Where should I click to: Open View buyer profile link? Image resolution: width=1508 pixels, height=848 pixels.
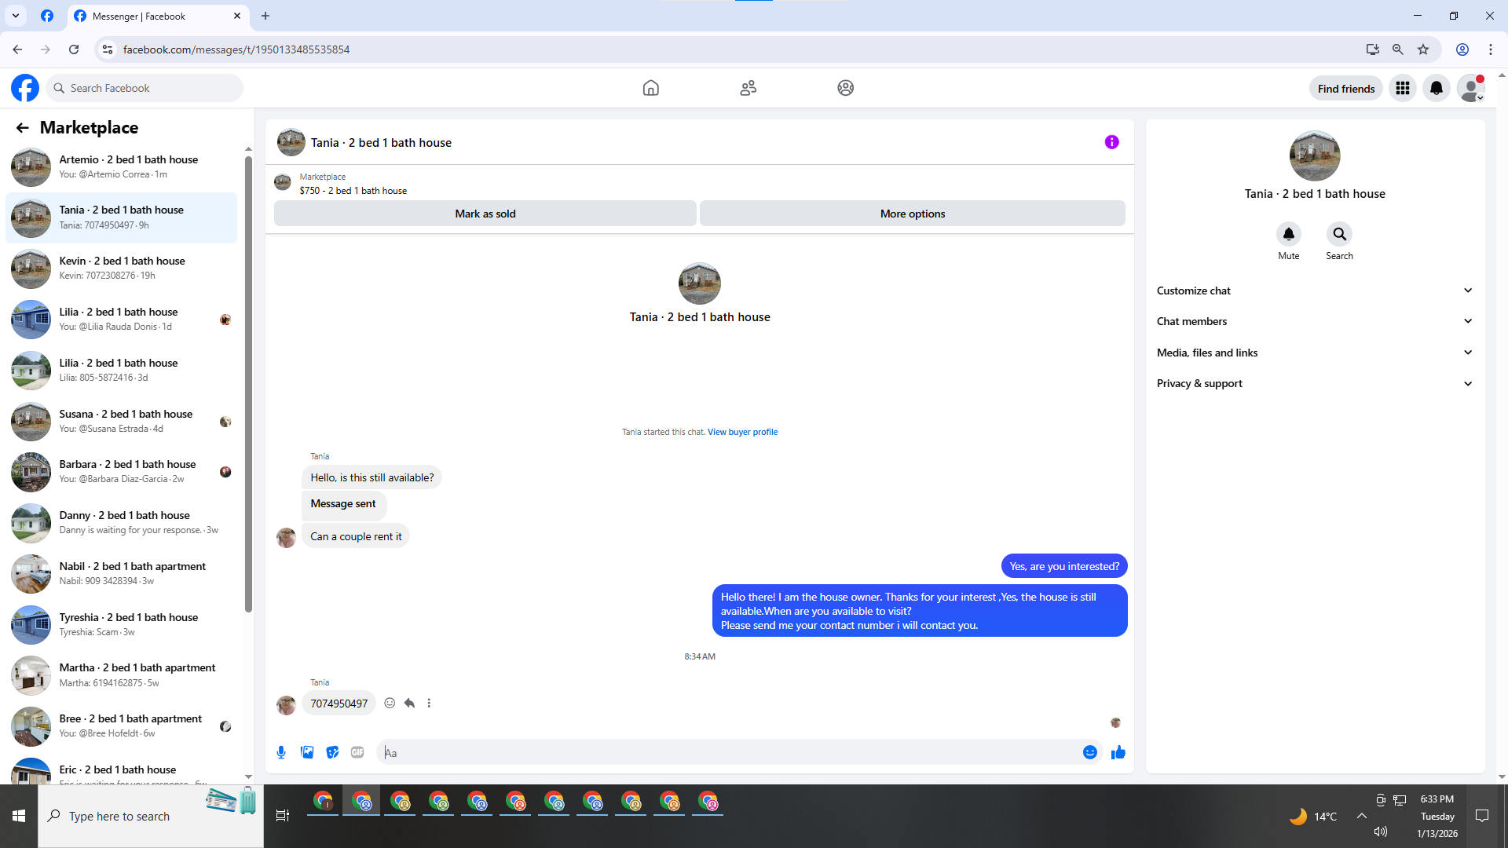tap(742, 432)
